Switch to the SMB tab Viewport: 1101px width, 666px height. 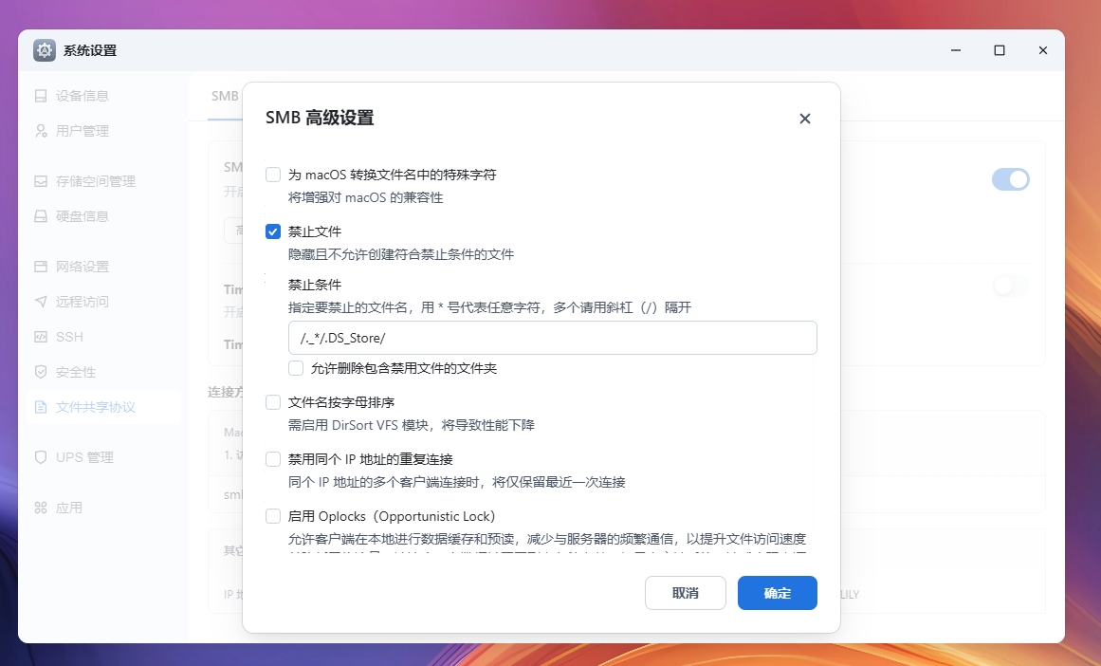pos(225,96)
